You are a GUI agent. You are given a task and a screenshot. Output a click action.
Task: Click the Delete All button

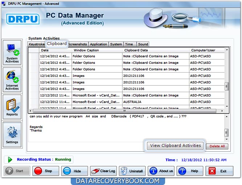click(x=217, y=146)
